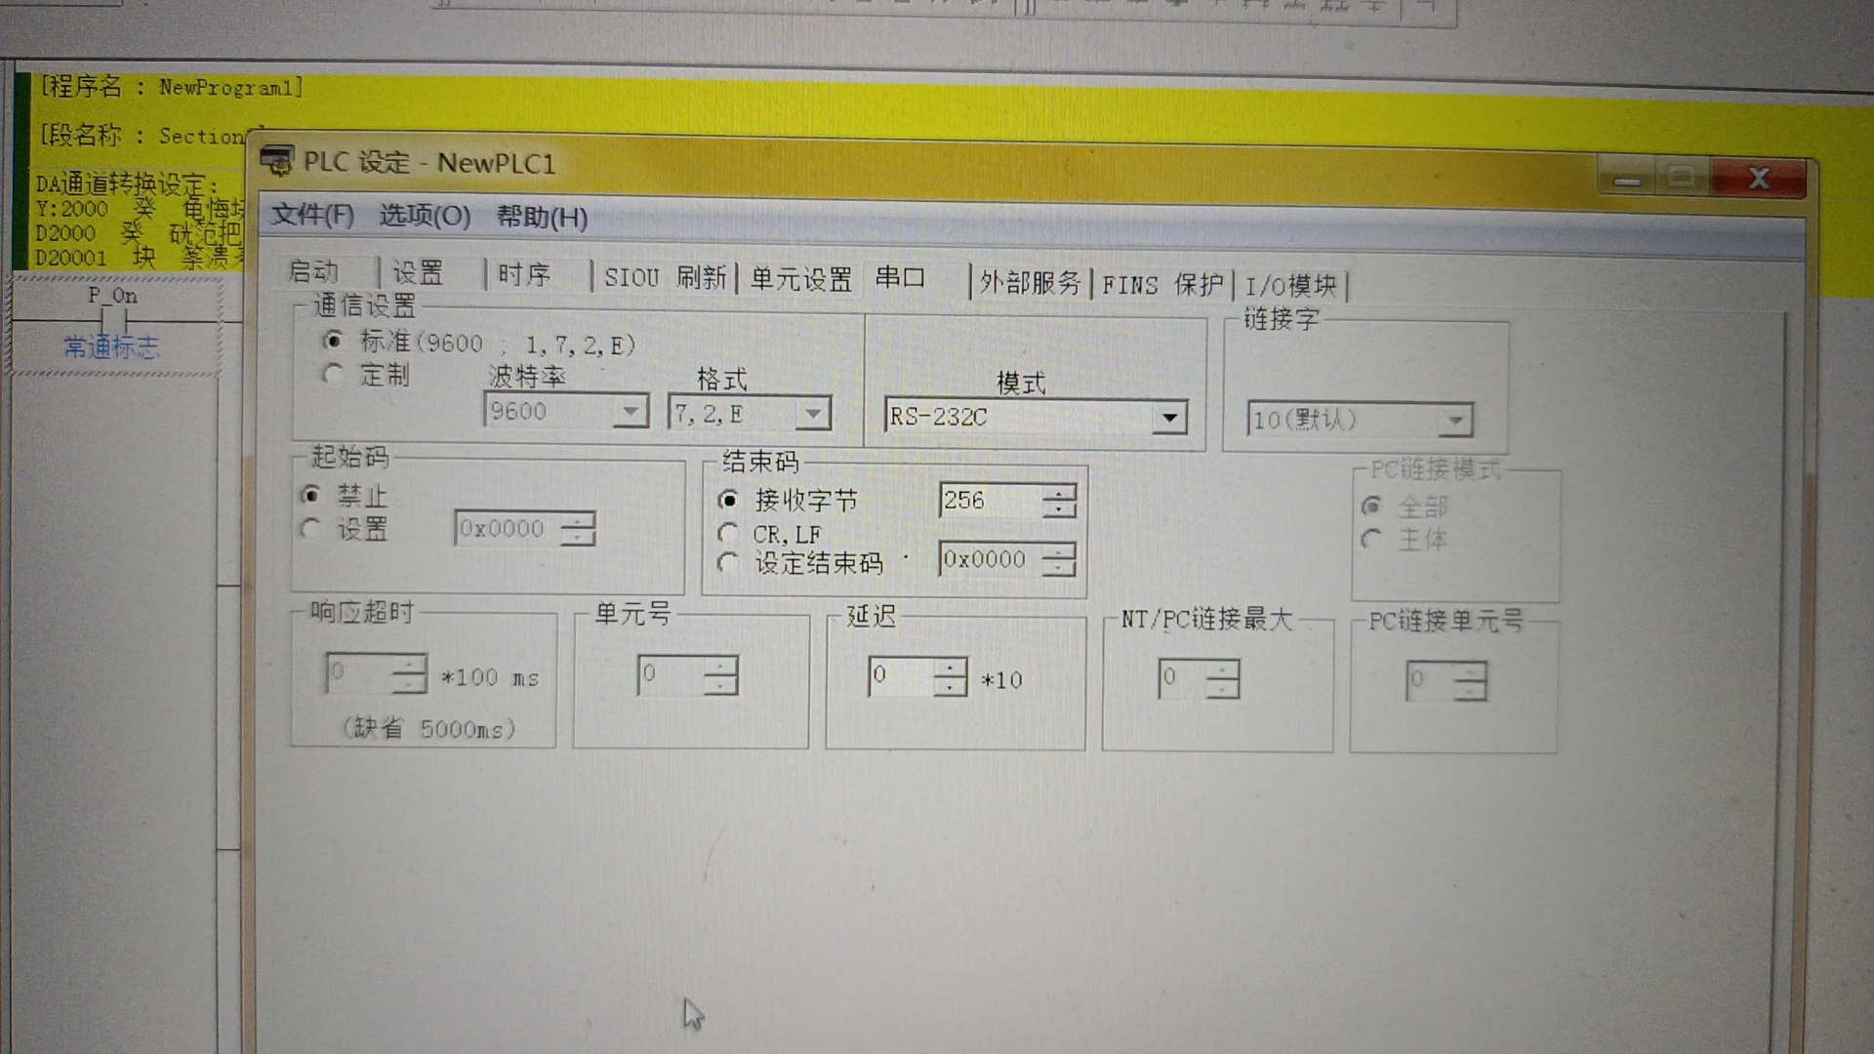Image resolution: width=1874 pixels, height=1054 pixels.
Task: Select 设置 under start code group
Action: (312, 529)
